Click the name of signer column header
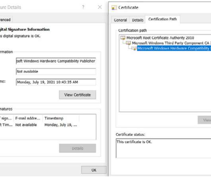Viewport: 211px width, 177px height. 6,118
